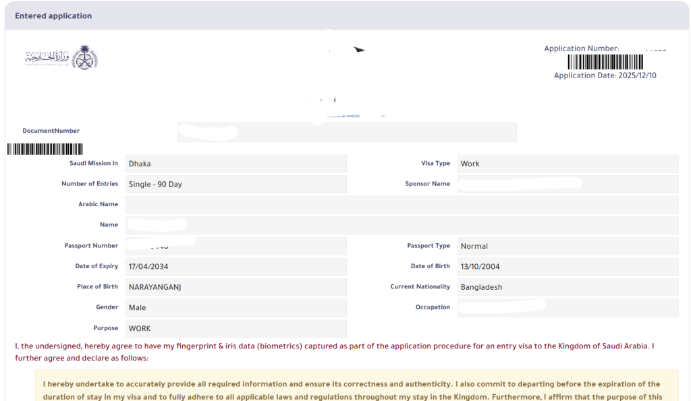Select the Passport Type field showing Normal
The width and height of the screenshot is (691, 401).
(568, 246)
